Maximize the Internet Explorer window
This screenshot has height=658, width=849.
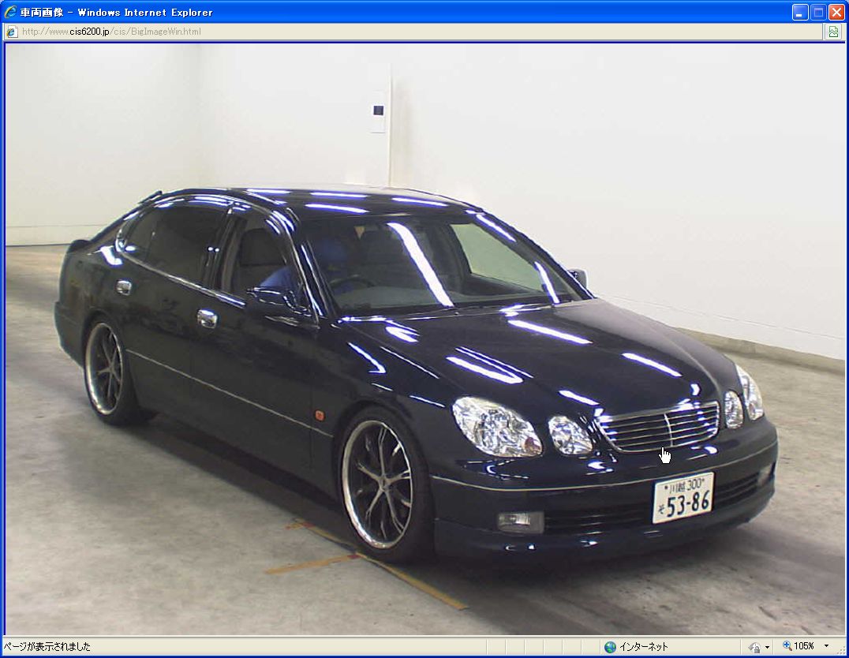pyautogui.click(x=818, y=12)
